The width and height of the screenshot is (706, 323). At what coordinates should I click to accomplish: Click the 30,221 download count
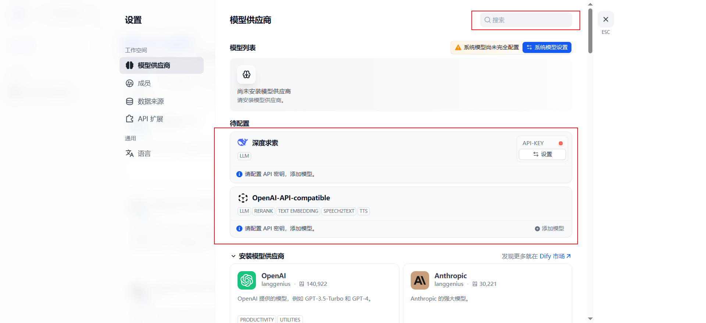[488, 284]
